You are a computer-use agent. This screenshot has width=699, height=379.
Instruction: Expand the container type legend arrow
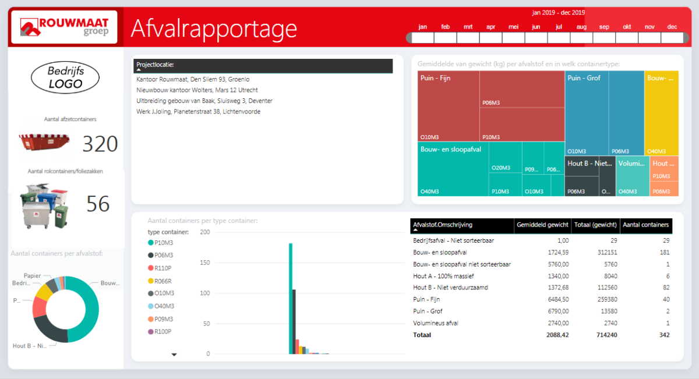point(174,354)
